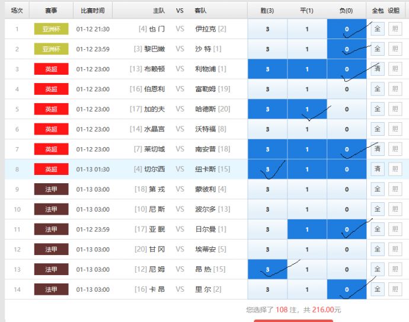The width and height of the screenshot is (409, 322).
Task: Open away team 利物浦 in match 3
Action: [205, 69]
